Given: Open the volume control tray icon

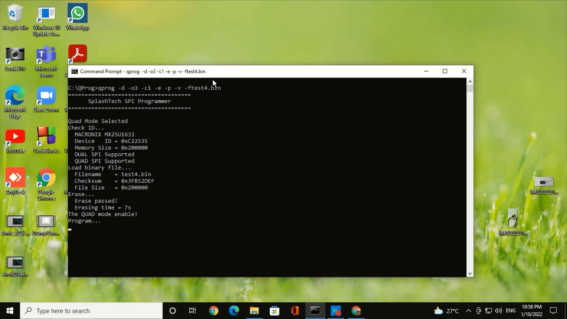Looking at the screenshot, I should point(498,311).
